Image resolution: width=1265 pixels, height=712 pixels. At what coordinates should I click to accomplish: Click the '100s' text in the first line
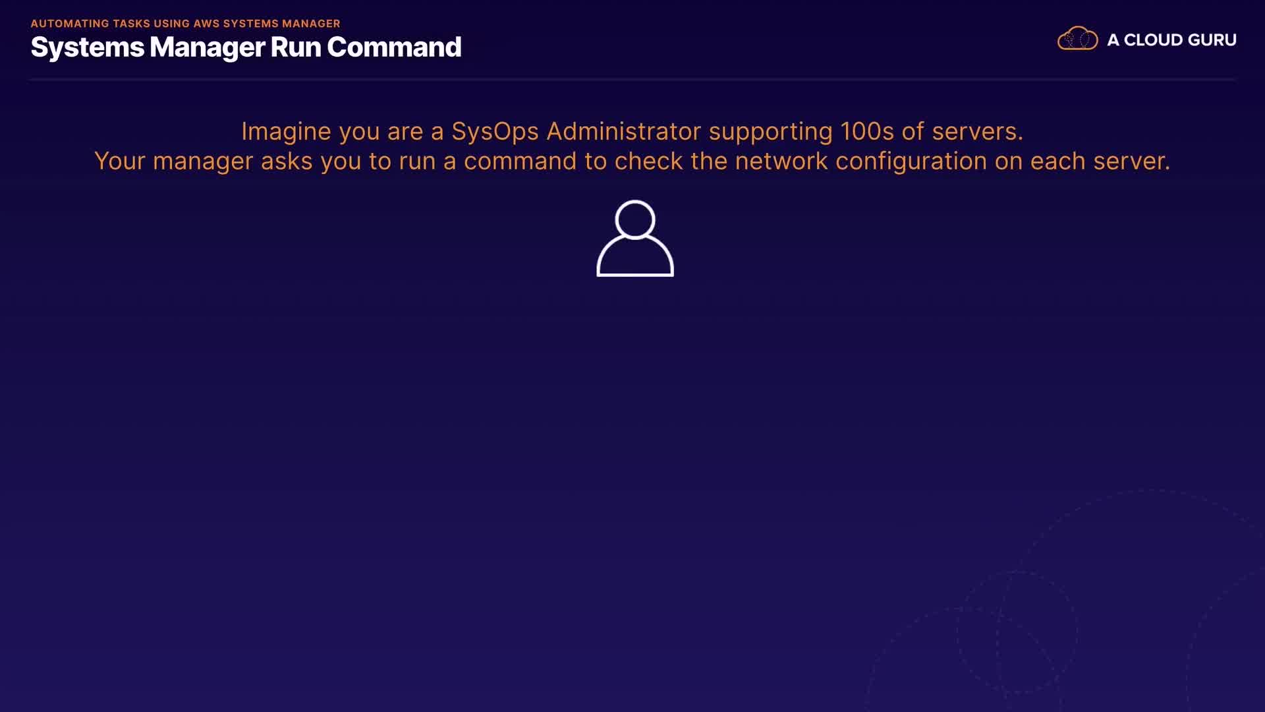click(866, 132)
